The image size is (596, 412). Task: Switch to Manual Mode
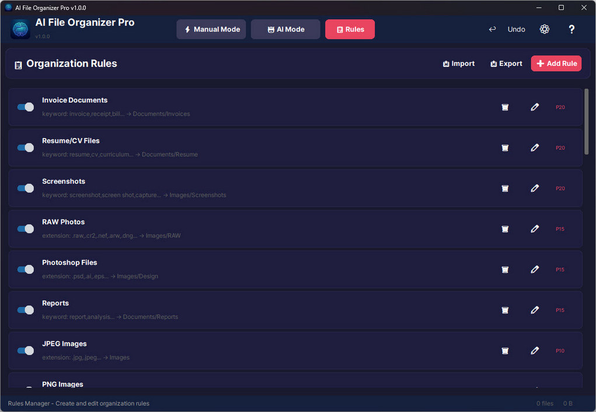point(211,29)
